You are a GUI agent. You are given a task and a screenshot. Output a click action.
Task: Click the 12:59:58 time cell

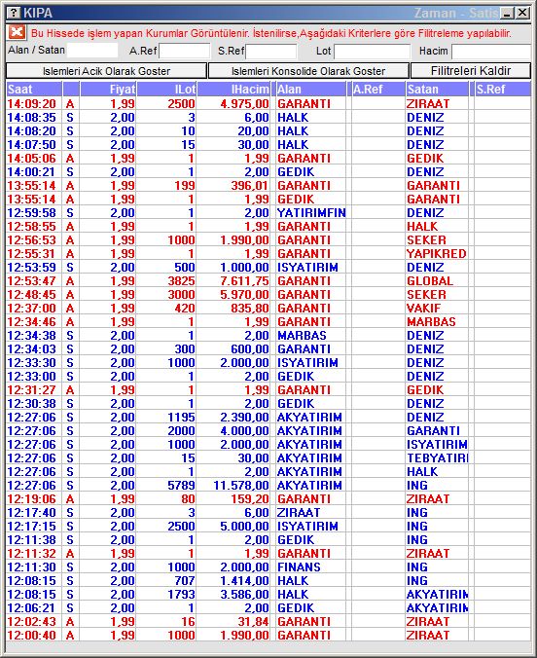32,213
